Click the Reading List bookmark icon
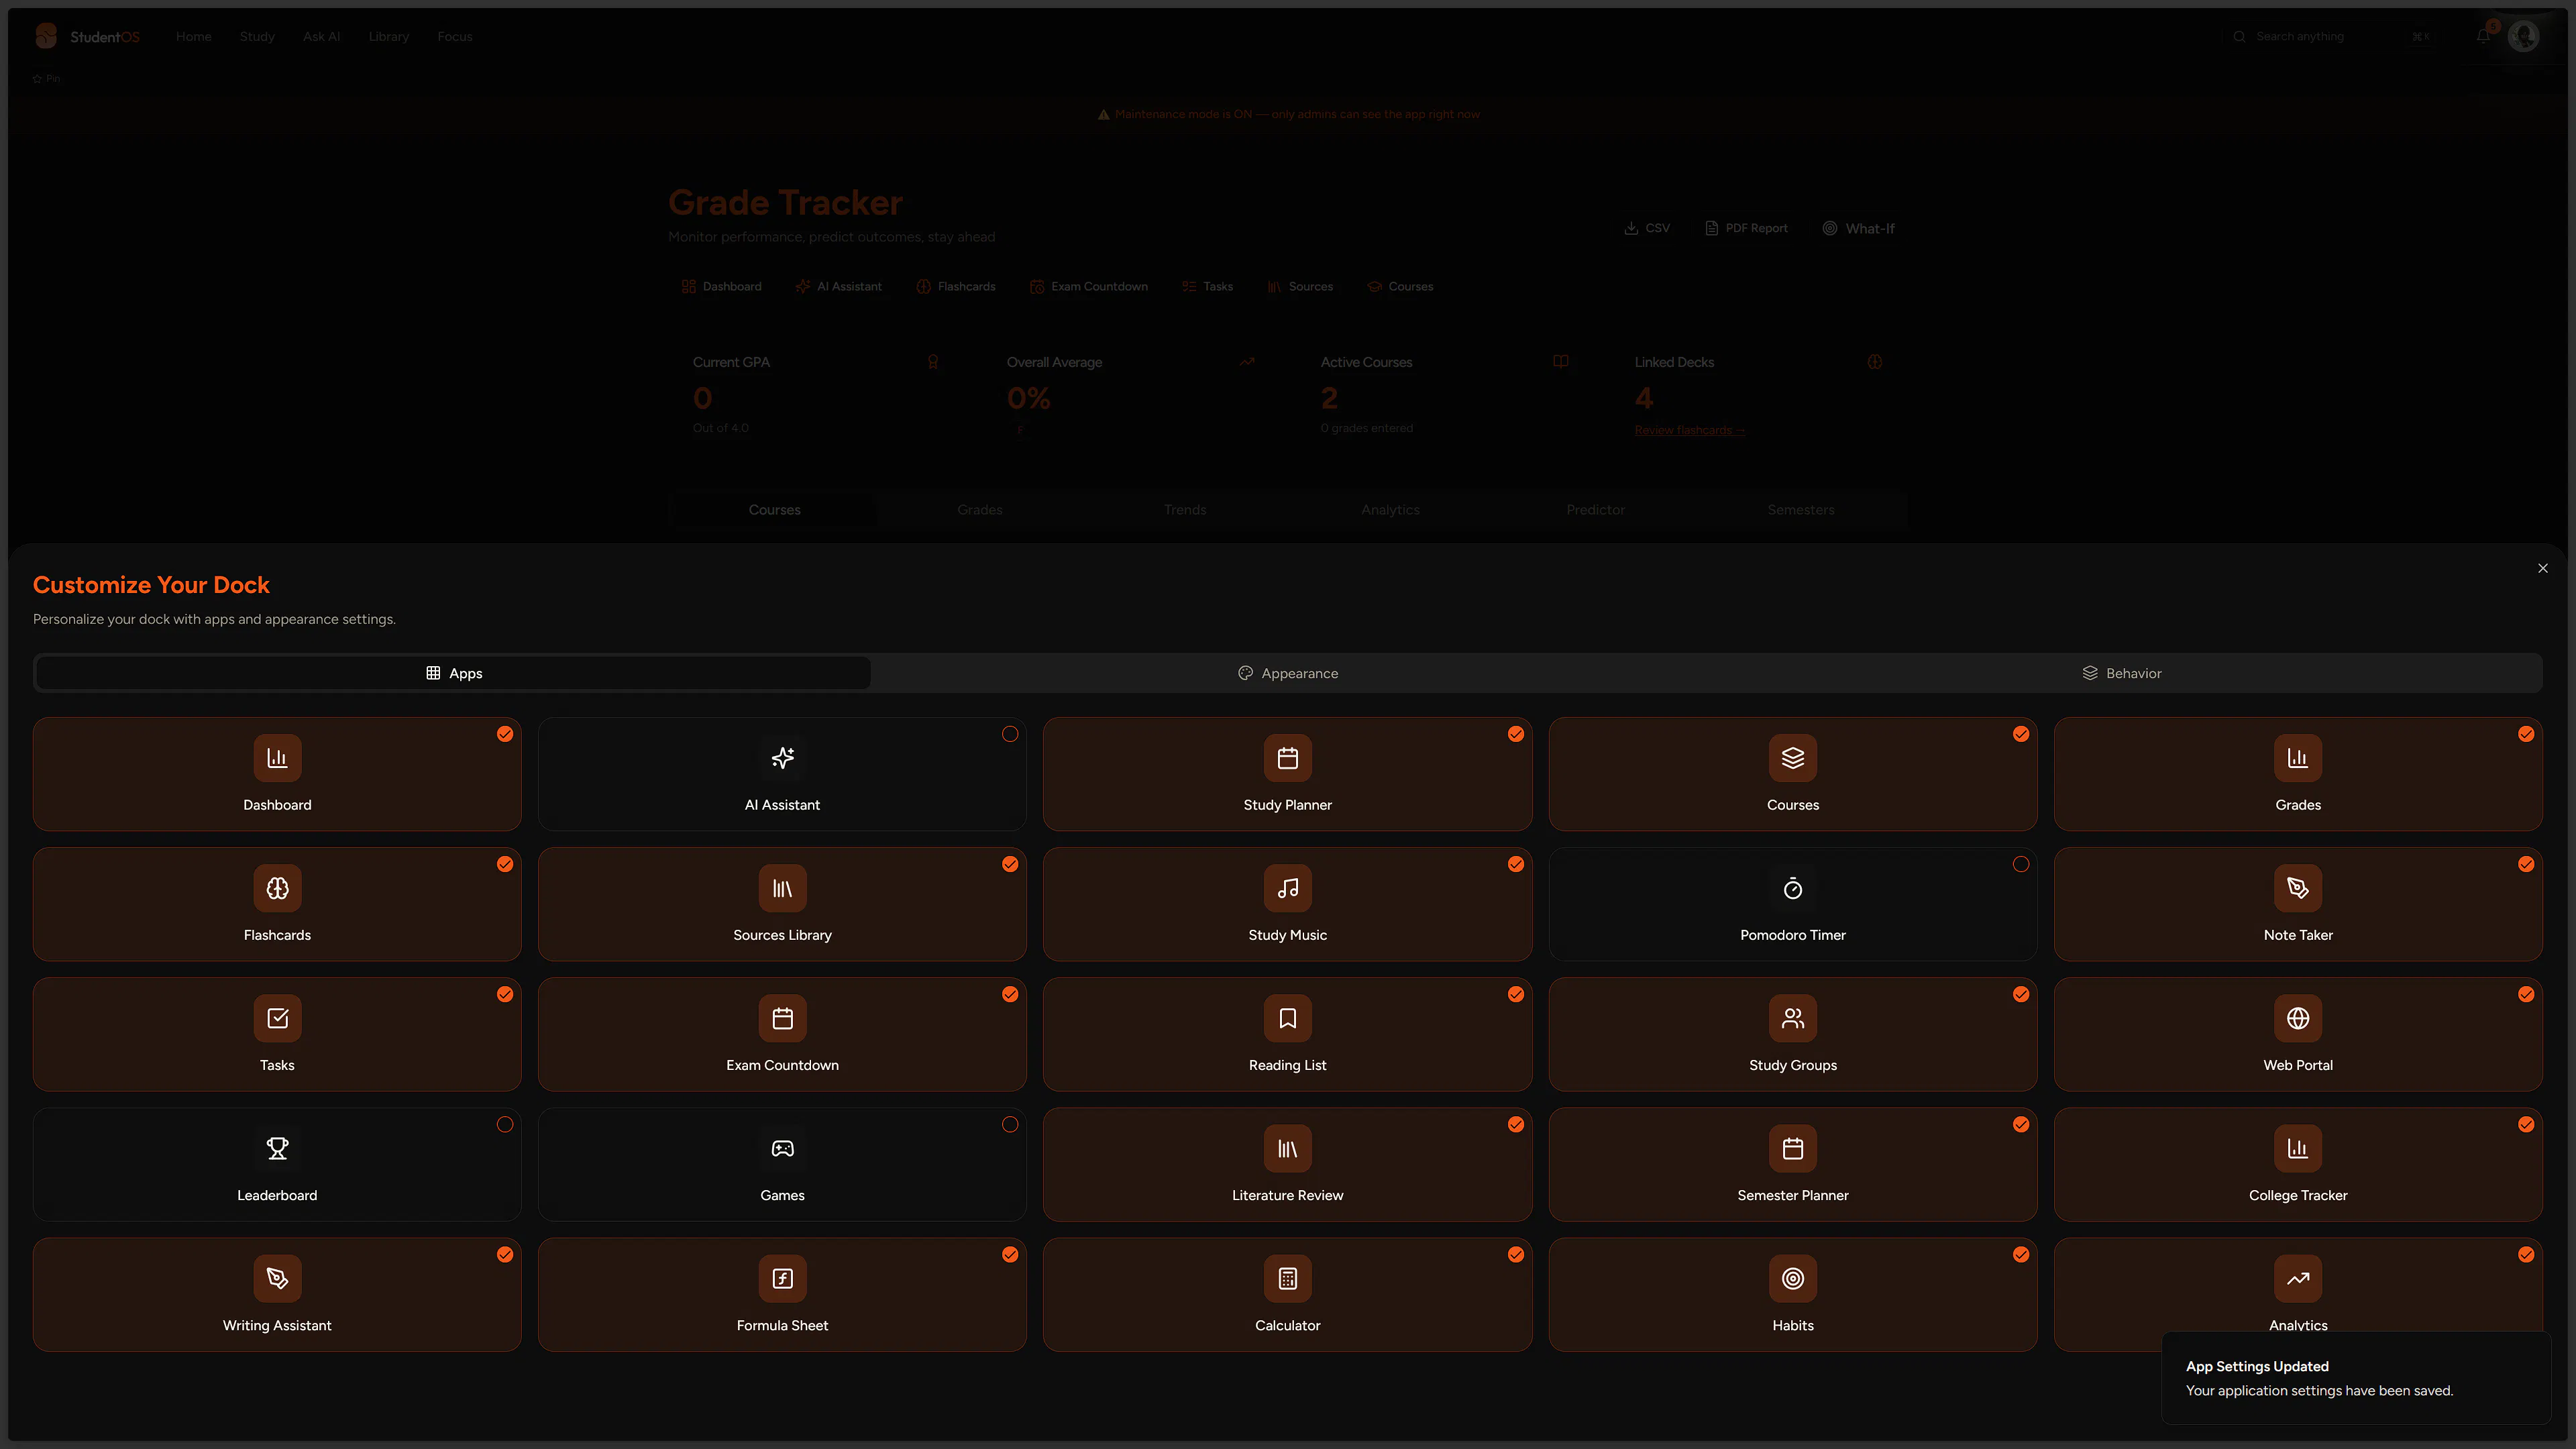 tap(1287, 1018)
